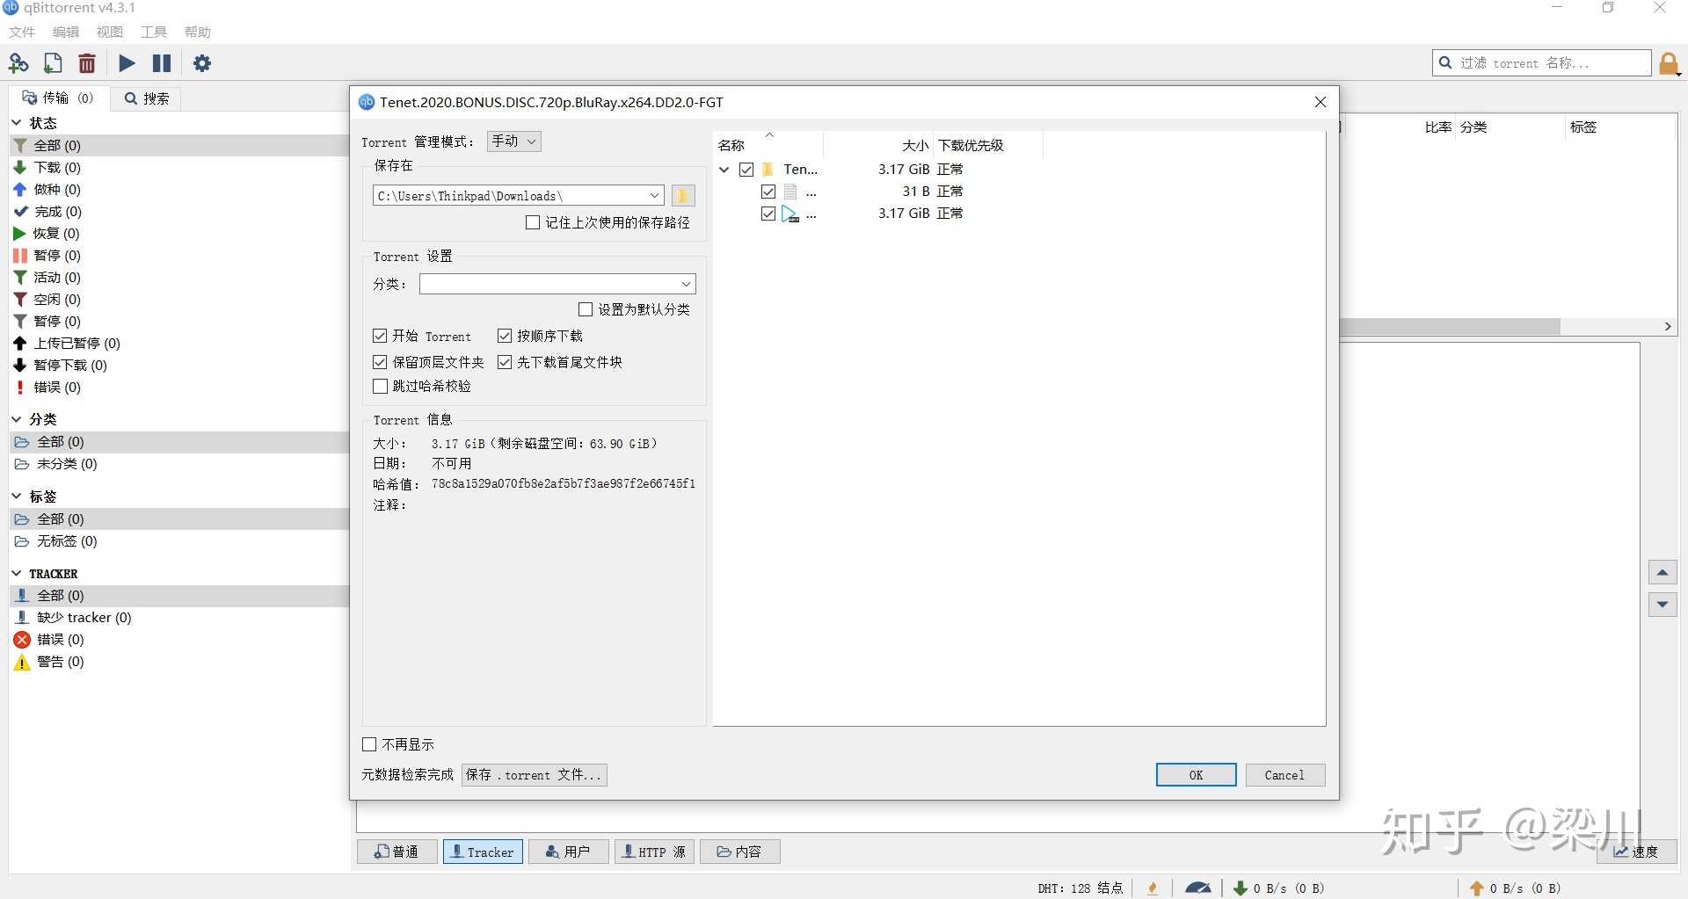This screenshot has width=1688, height=899.
Task: Click the speed limit icon in status bar
Action: point(1197,888)
